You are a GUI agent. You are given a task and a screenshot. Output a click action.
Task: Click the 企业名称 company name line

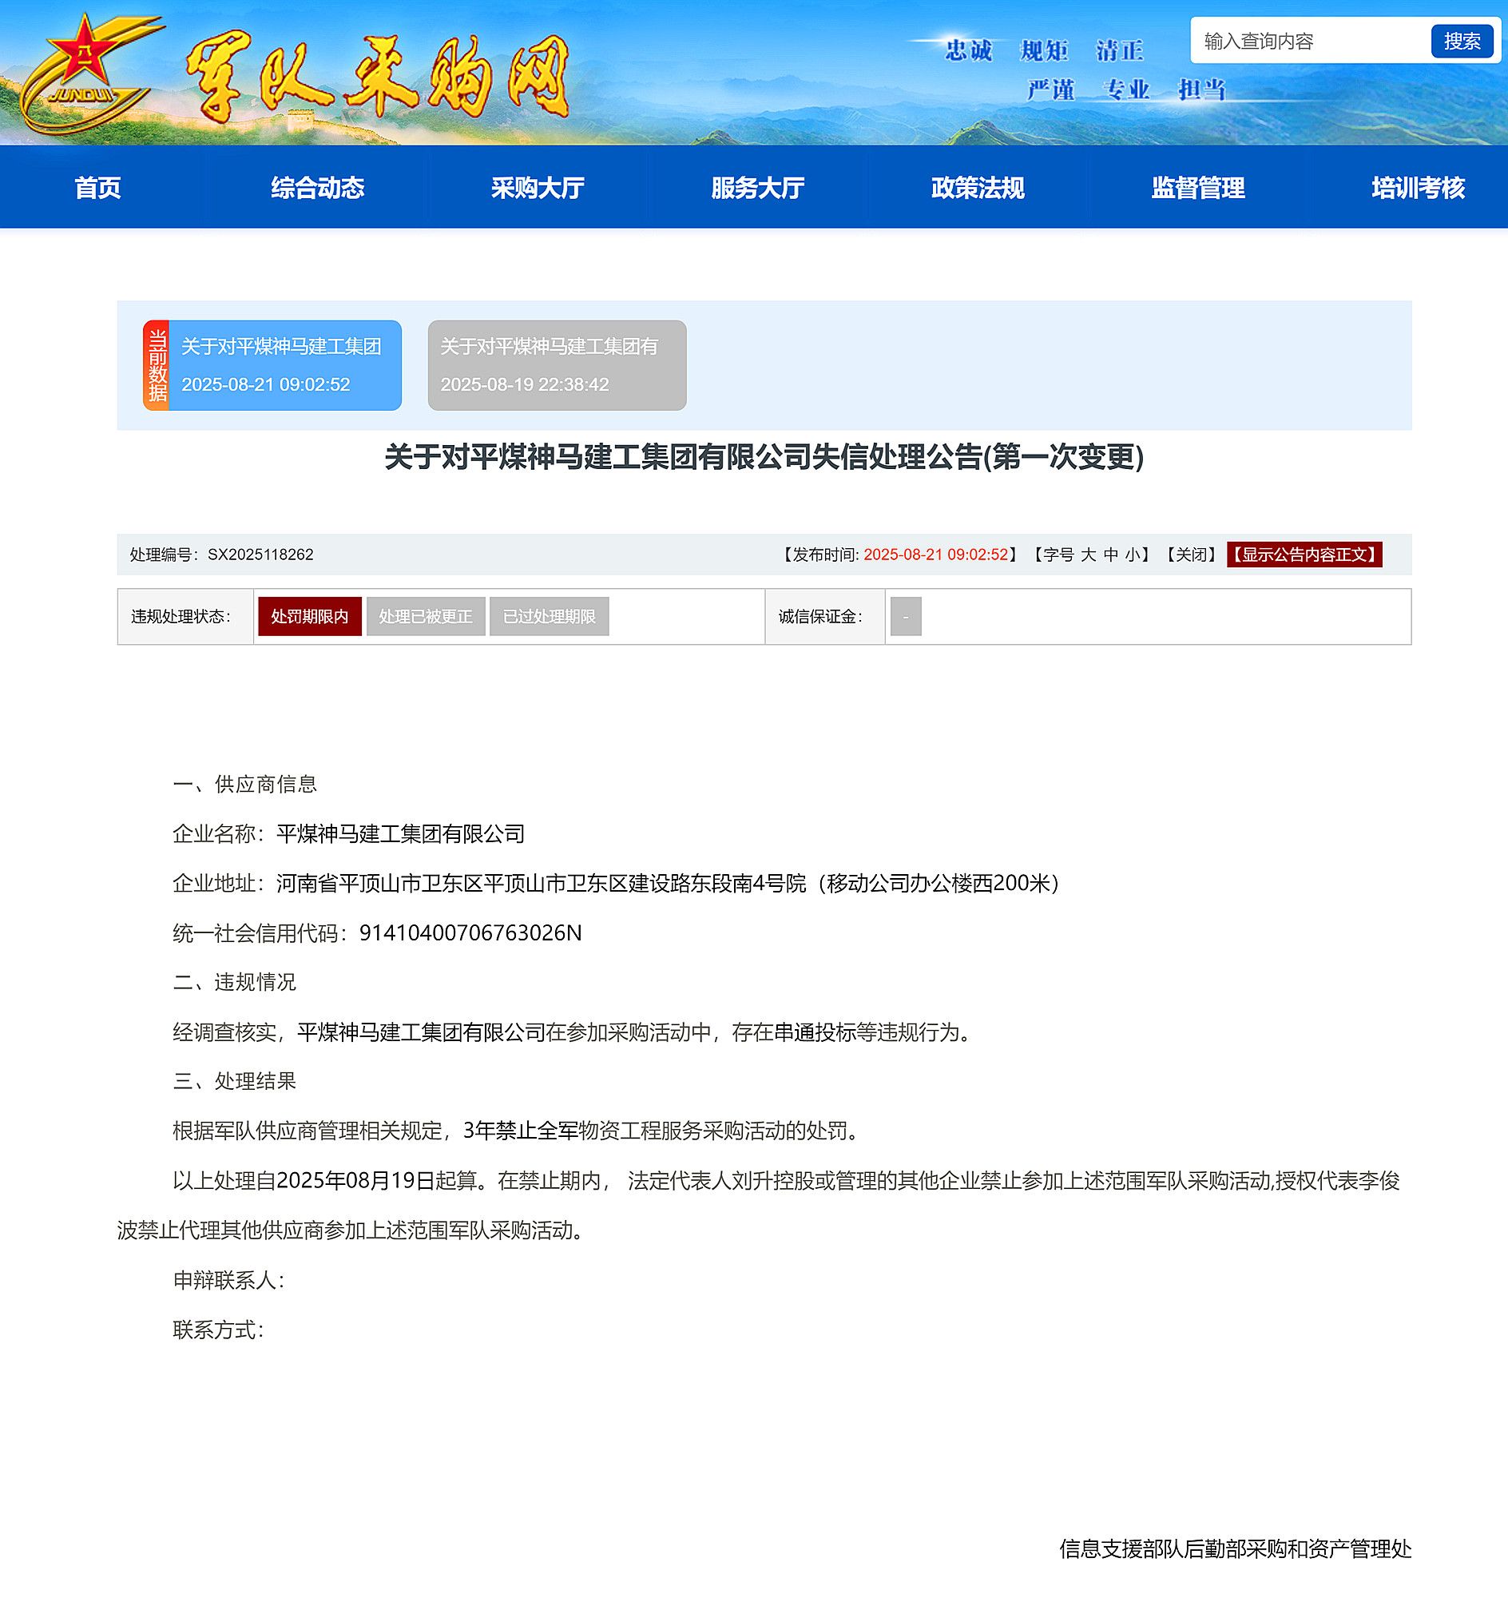(349, 834)
